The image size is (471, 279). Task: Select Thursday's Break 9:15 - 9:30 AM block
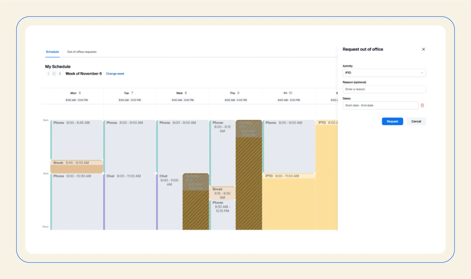222,193
